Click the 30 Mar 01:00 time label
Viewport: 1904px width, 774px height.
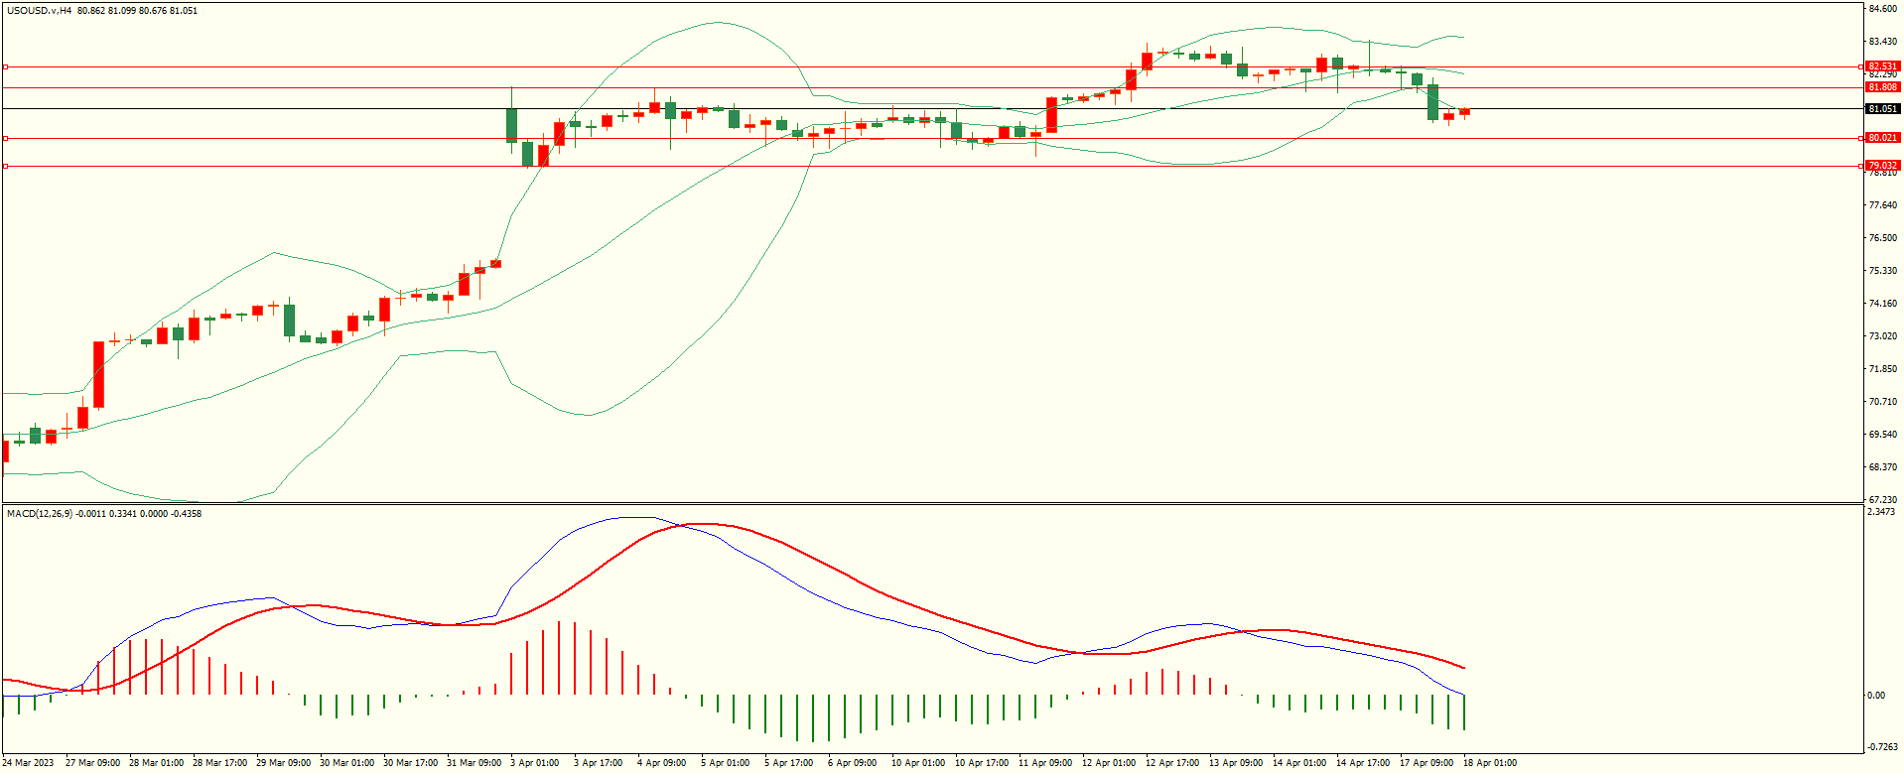click(346, 763)
